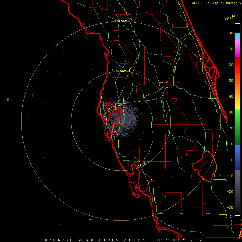Pick the orange band of the color bar
This screenshot has width=242, height=242.
pos(237,88)
